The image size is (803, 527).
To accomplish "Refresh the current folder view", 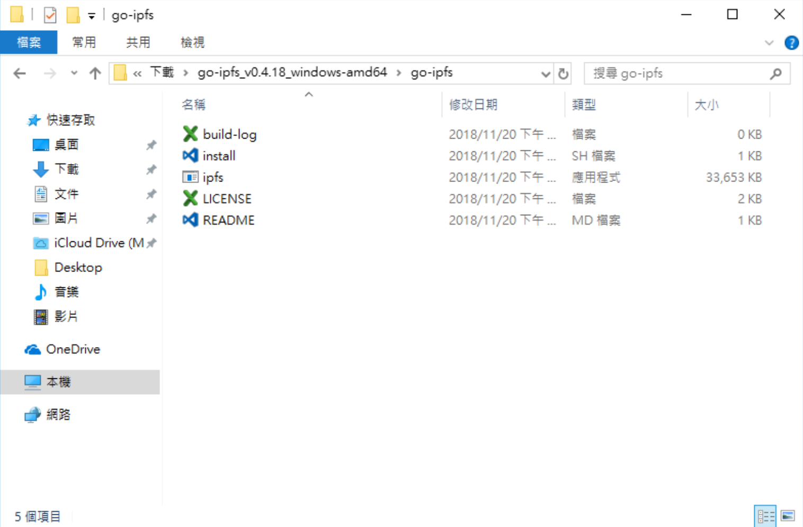I will click(x=564, y=74).
